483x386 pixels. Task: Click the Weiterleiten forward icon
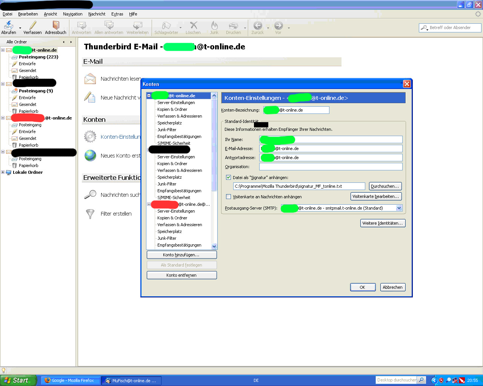137,25
